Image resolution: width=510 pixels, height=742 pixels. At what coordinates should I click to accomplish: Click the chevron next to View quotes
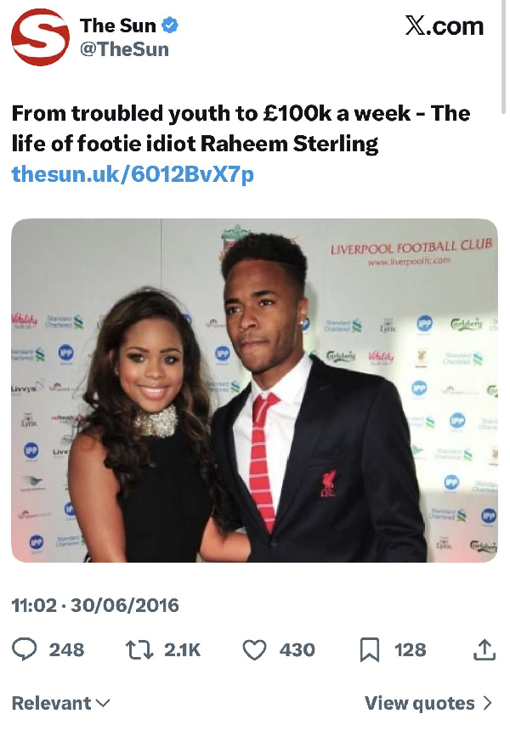tap(488, 703)
